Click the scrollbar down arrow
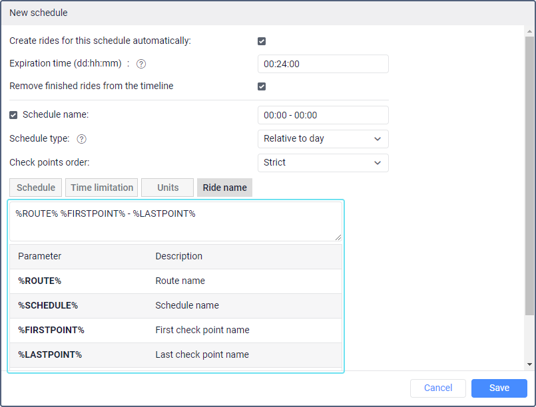Screen dimensions: 536x407 click(x=529, y=364)
